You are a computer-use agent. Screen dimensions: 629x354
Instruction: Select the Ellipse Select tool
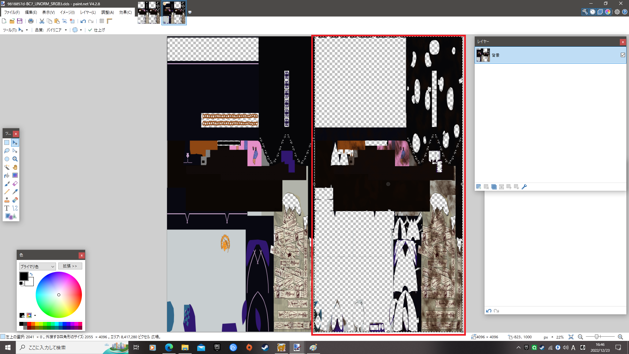[7, 159]
